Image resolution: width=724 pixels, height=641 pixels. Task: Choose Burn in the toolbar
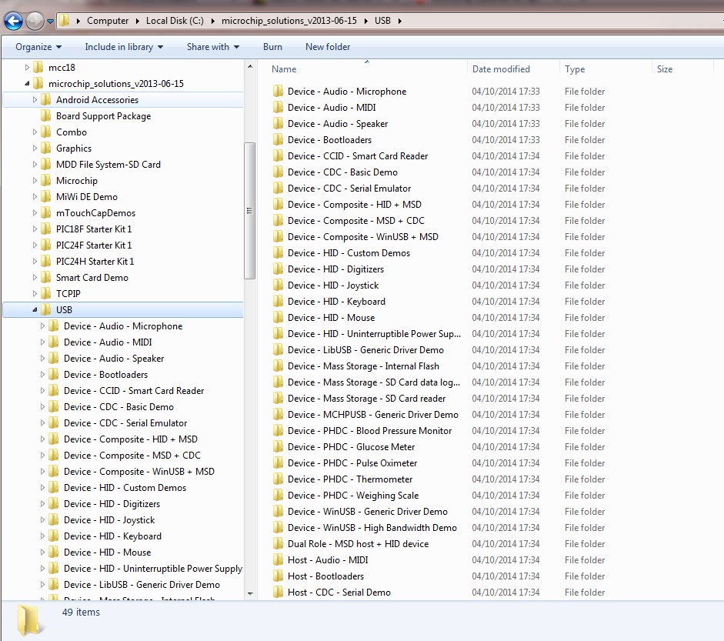pos(272,47)
